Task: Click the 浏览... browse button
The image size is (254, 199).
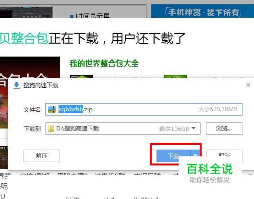Action: coord(224,129)
